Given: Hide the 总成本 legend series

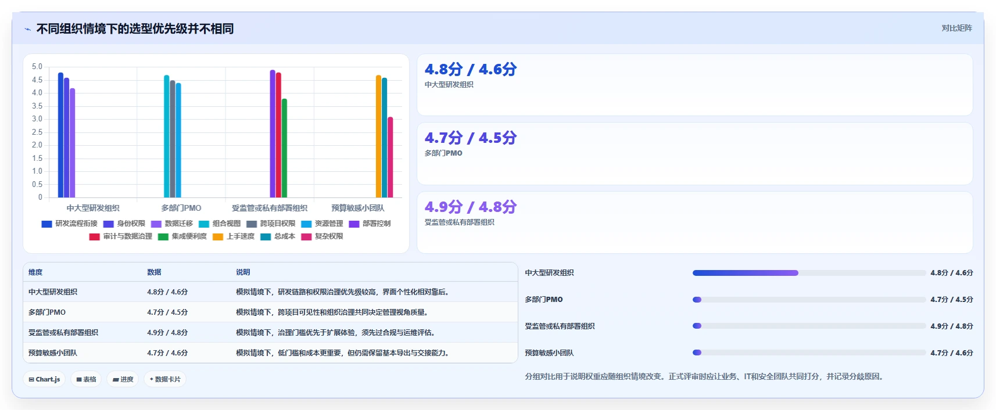Looking at the screenshot, I should (278, 236).
